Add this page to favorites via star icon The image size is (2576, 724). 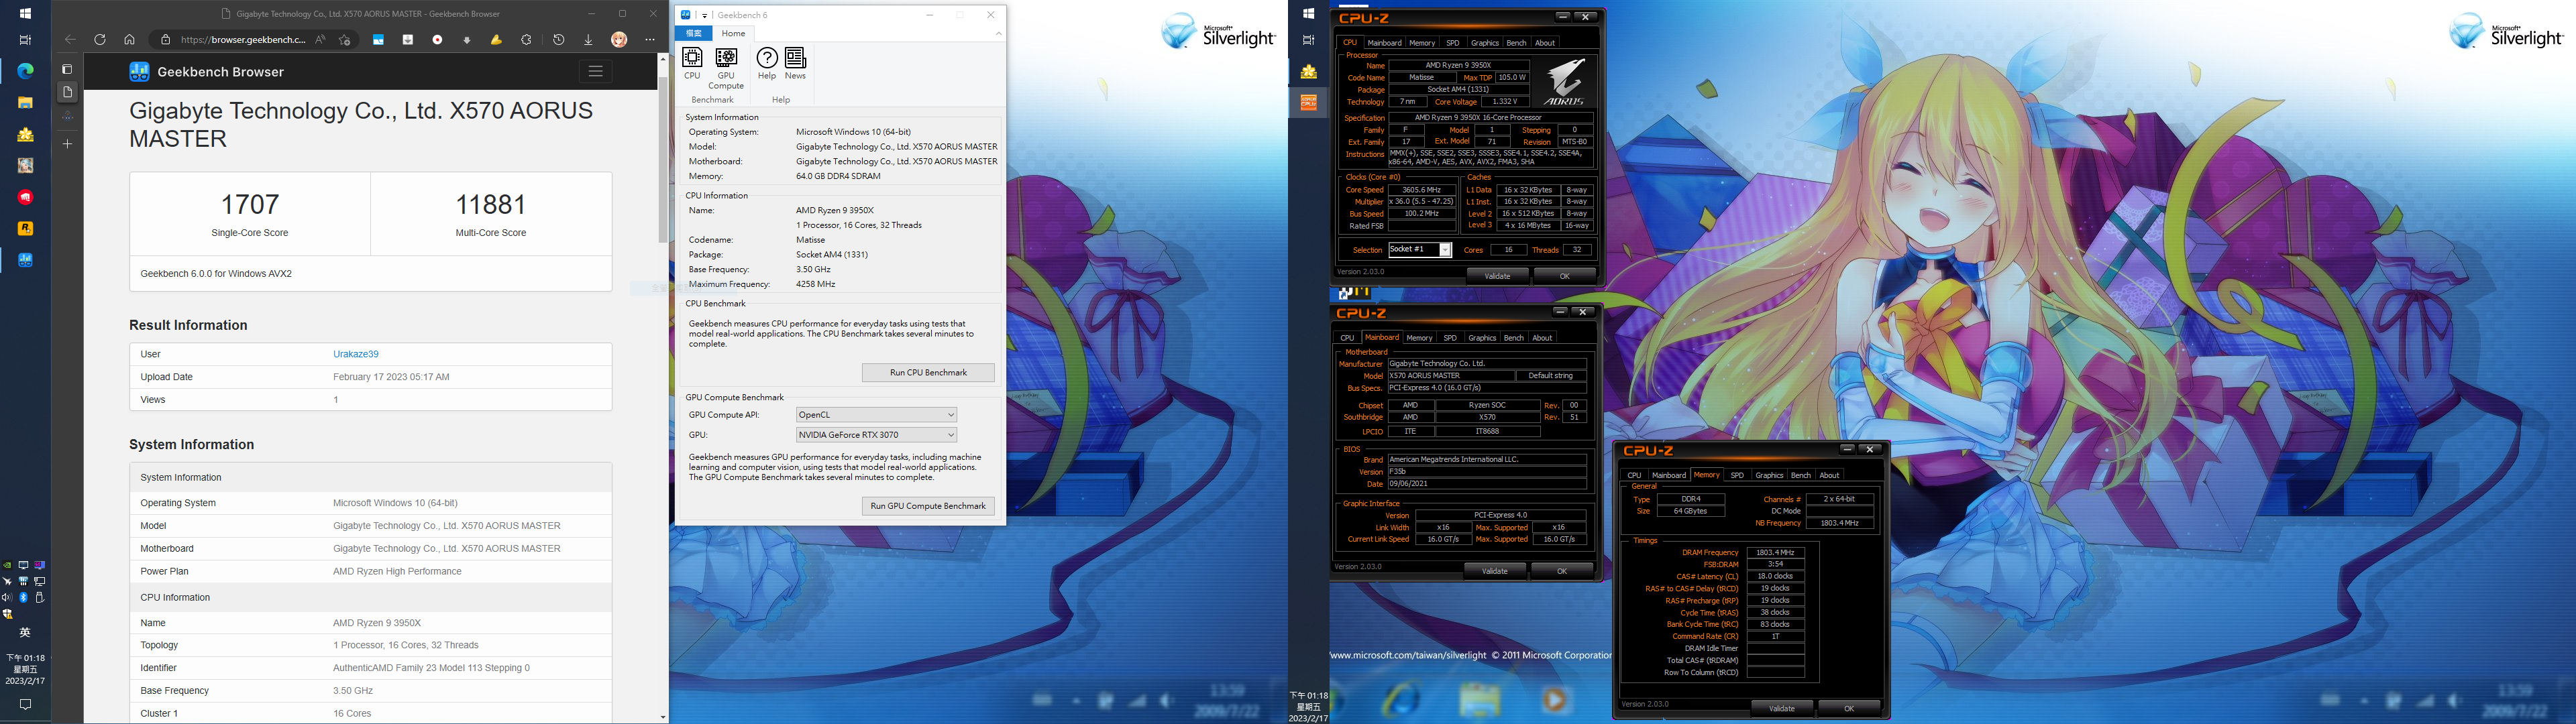[x=345, y=40]
